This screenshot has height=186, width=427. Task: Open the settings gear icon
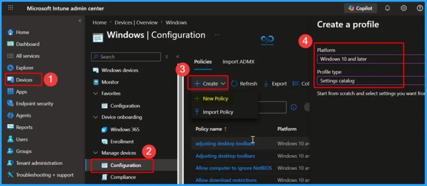[x=404, y=8]
